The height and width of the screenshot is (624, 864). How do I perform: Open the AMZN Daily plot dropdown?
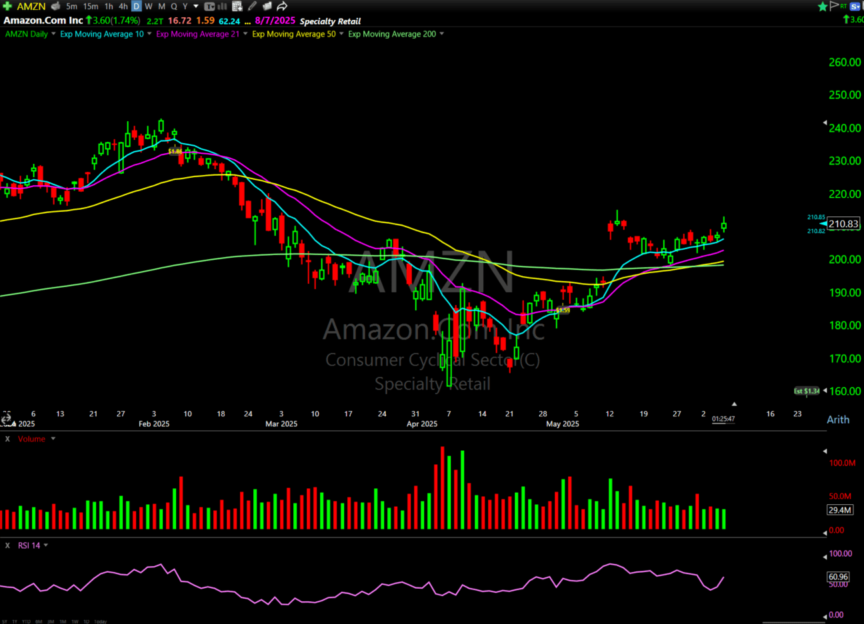point(53,34)
